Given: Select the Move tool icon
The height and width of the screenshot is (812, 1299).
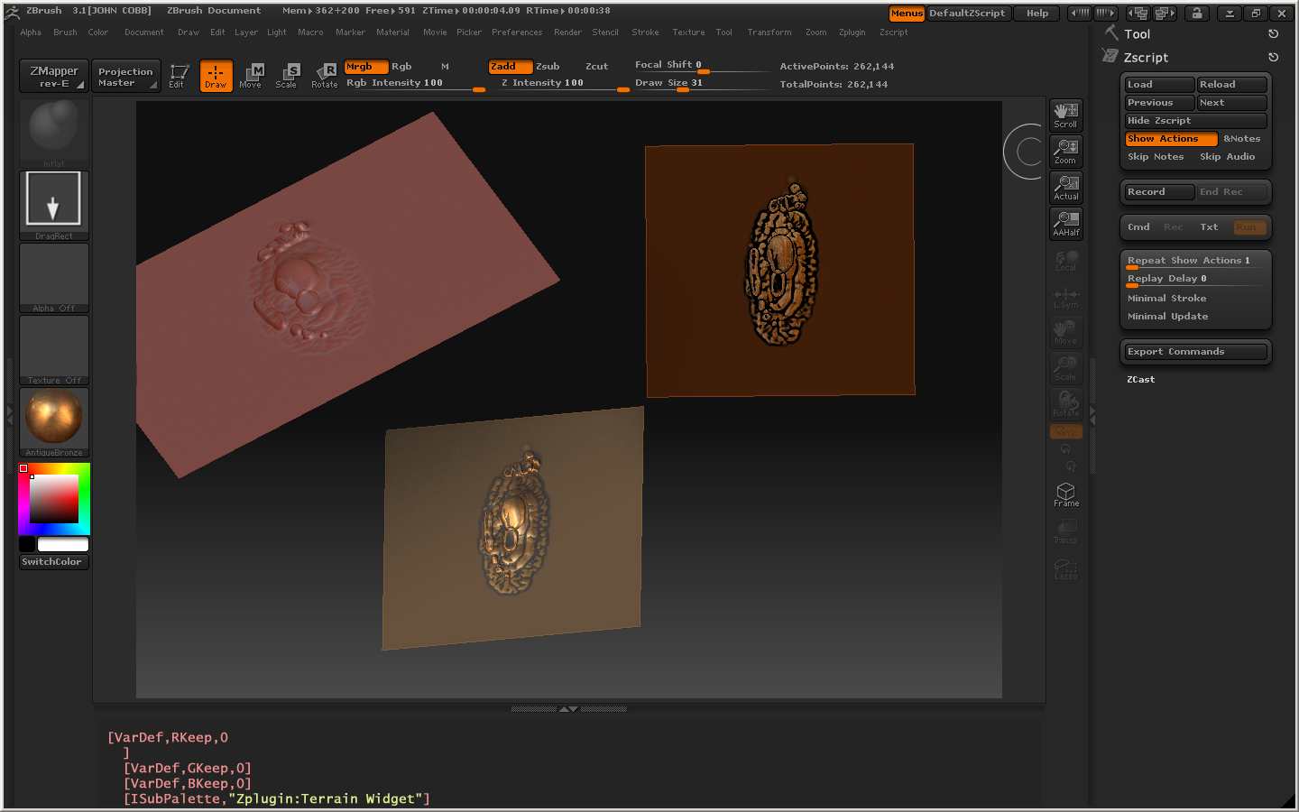Looking at the screenshot, I should [251, 76].
